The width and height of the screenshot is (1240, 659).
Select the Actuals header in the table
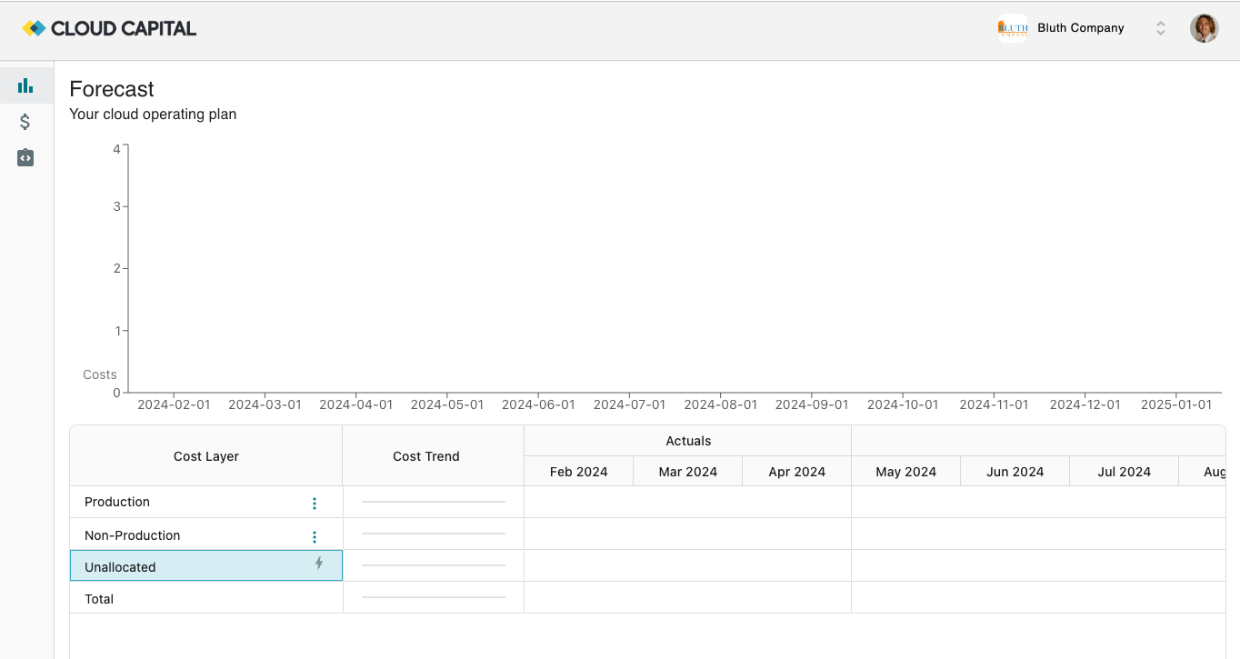(x=687, y=440)
